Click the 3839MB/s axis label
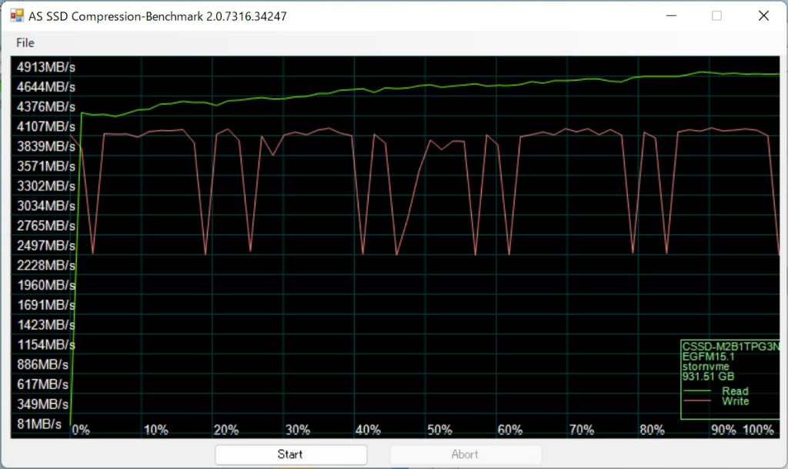788x469 pixels. [45, 146]
